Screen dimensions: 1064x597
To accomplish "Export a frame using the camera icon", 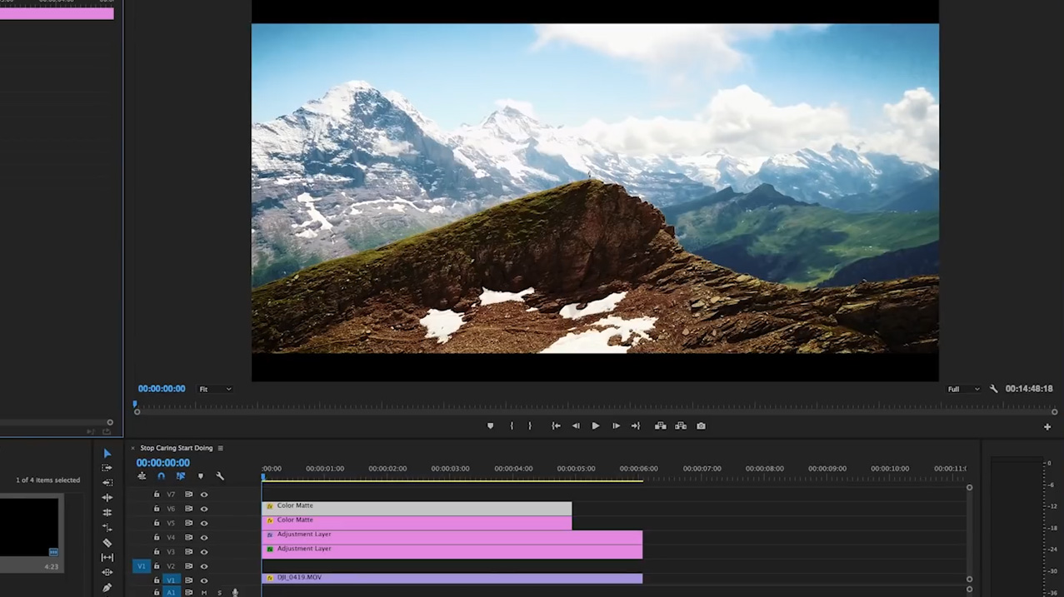I will [x=701, y=425].
